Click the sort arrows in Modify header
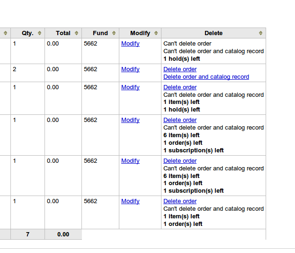 [156, 33]
